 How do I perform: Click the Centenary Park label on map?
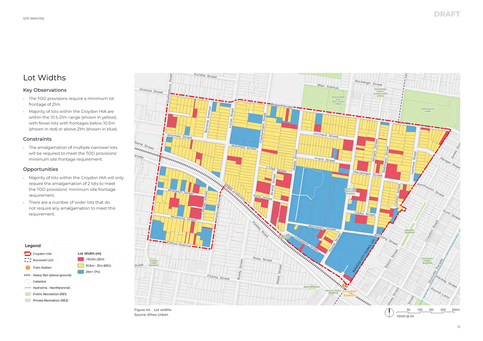tap(428, 110)
